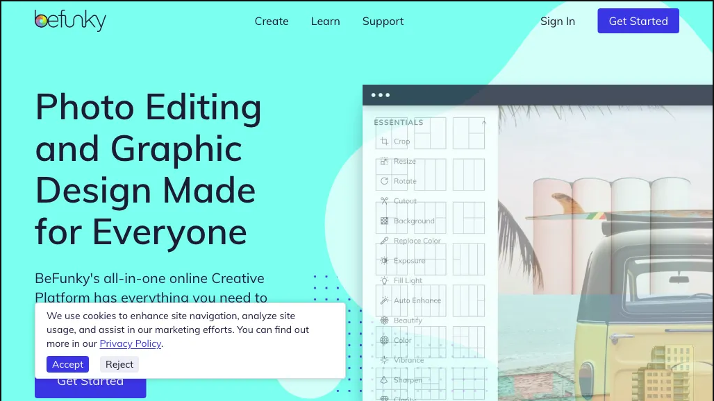Collapse the Essentials section chevron
Image resolution: width=714 pixels, height=401 pixels.
(484, 123)
